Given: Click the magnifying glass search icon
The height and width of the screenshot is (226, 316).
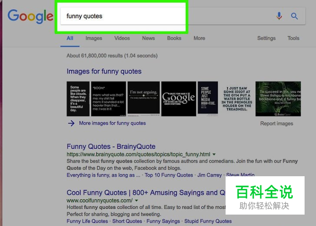Looking at the screenshot, I should 294,16.
